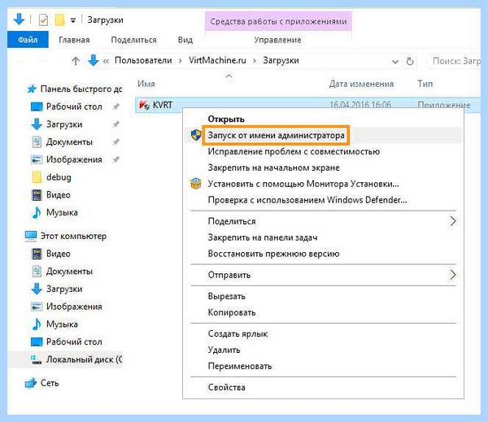
Task: Expand the Поделиться submenu in context menu
Action: tap(453, 221)
